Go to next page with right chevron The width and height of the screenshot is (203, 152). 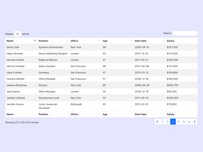point(195,122)
